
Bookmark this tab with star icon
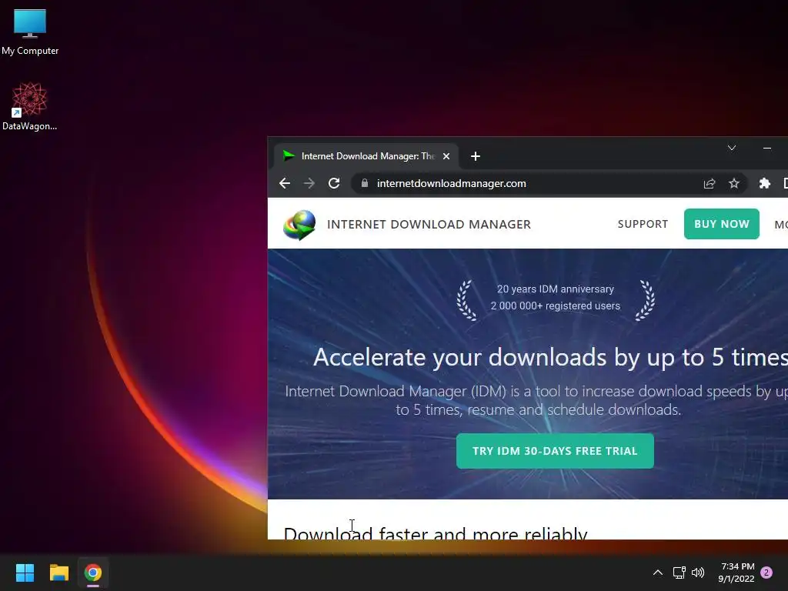coord(734,183)
